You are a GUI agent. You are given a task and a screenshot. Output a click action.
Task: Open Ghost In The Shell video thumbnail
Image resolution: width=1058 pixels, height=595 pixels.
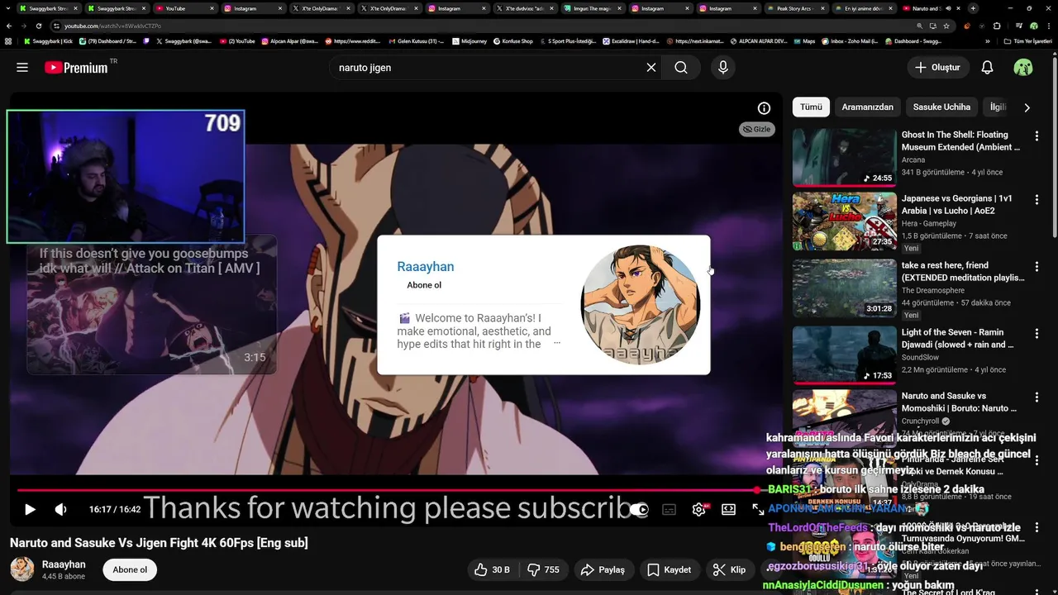(844, 157)
